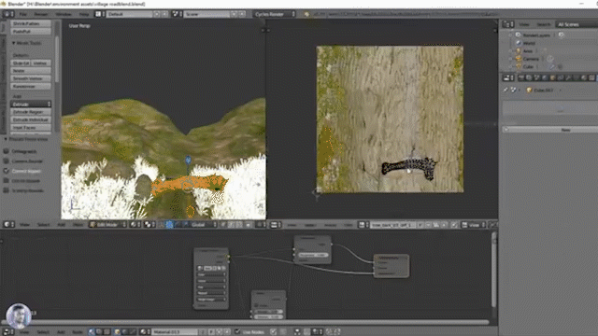
Task: Click the Node editor type icon
Action: (8, 332)
